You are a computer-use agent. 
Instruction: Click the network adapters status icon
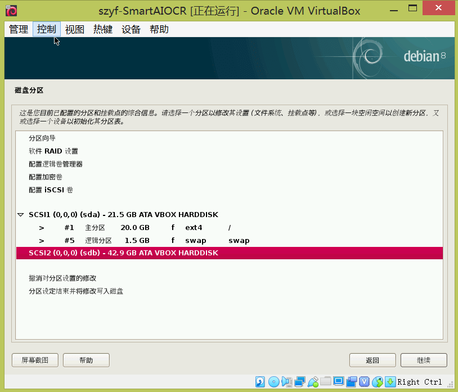coord(300,381)
